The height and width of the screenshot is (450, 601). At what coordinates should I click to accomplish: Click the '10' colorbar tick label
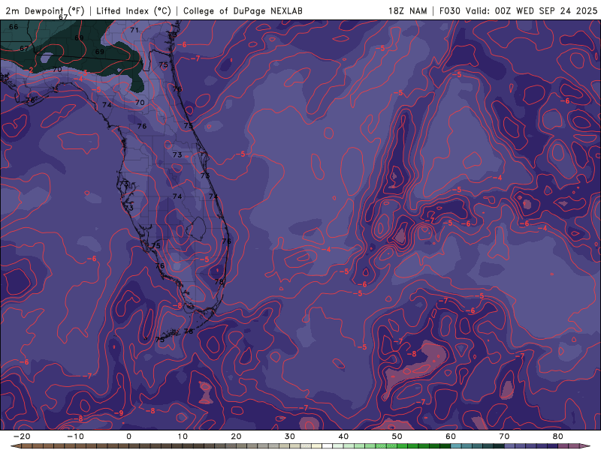click(183, 436)
